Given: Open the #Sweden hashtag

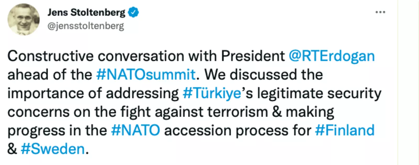Looking at the screenshot, I should [x=53, y=149].
